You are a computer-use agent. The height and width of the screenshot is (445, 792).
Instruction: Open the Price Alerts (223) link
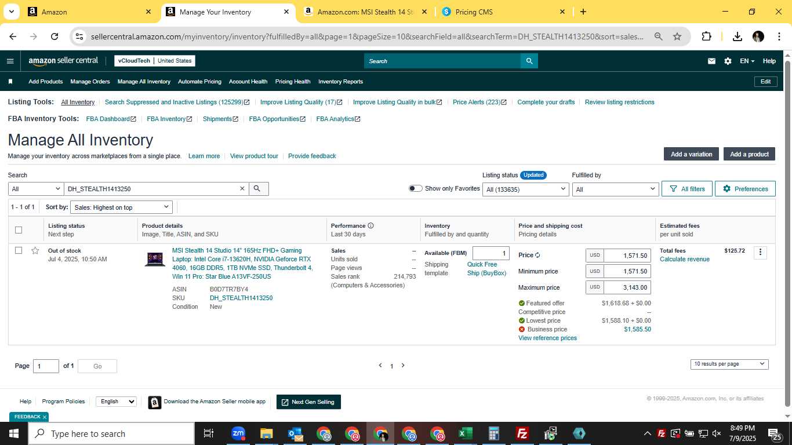(x=479, y=102)
